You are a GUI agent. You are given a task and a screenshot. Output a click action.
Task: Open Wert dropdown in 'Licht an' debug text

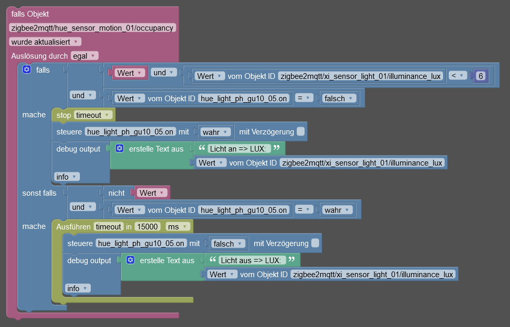point(211,162)
